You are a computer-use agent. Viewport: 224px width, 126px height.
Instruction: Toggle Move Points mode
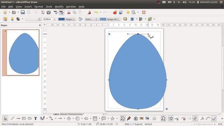(170, 118)
